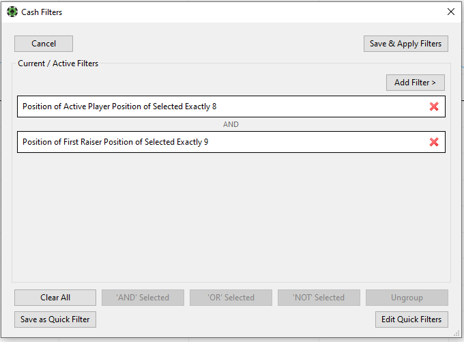Image resolution: width=464 pixels, height=342 pixels.
Task: Select the Position of Active Player filter row
Action: [231, 106]
